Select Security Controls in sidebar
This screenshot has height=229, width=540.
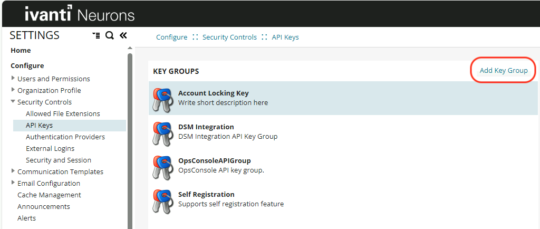point(45,102)
